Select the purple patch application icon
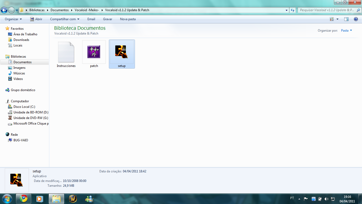 (94, 52)
